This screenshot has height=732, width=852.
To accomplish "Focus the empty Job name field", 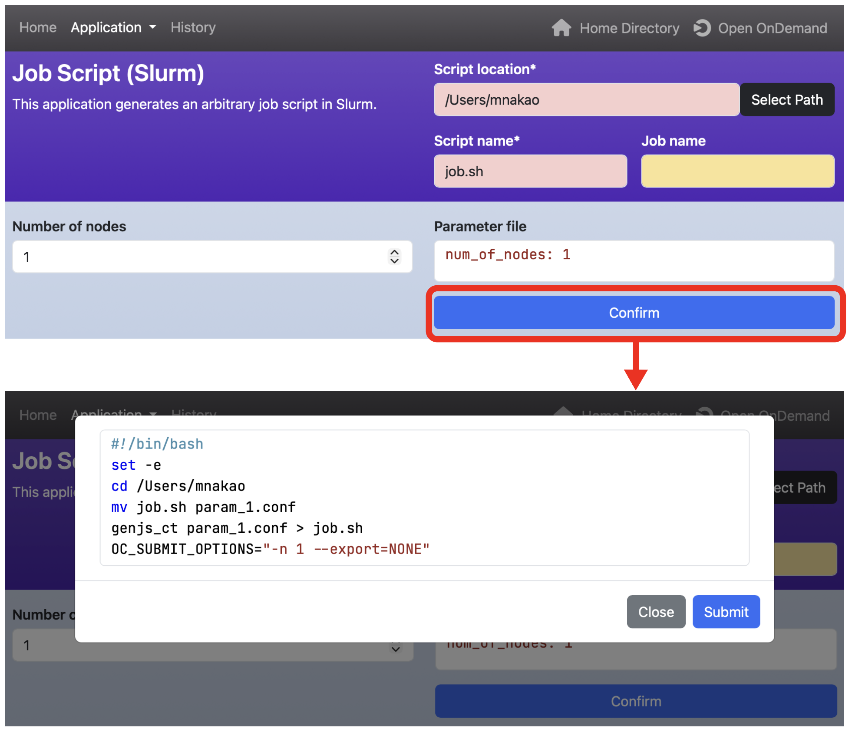I will [x=737, y=171].
